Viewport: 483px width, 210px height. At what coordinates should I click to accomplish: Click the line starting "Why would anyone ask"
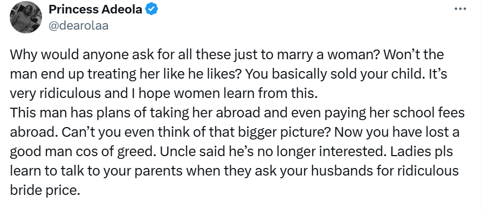(x=227, y=55)
